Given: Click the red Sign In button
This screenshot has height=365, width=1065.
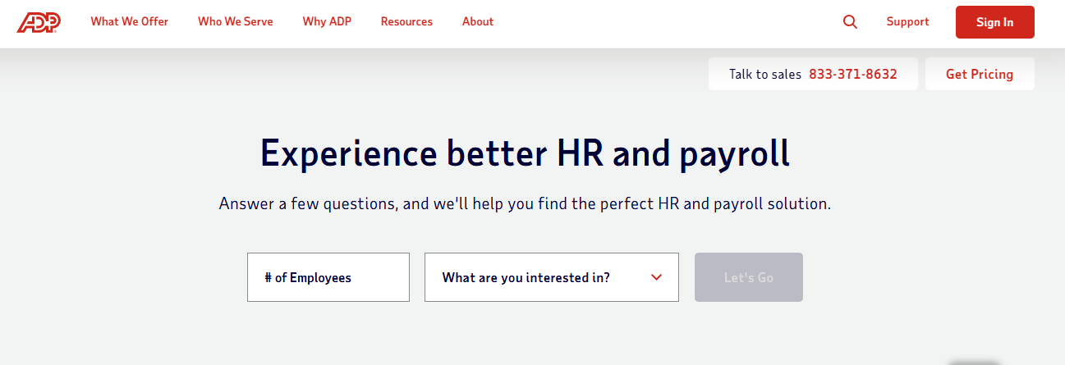Looking at the screenshot, I should tap(994, 22).
